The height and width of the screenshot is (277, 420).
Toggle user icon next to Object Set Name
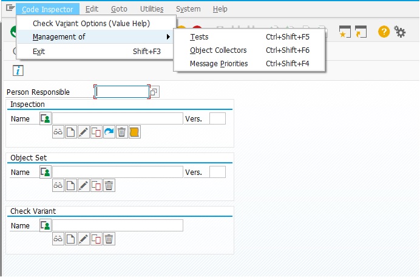tap(46, 172)
